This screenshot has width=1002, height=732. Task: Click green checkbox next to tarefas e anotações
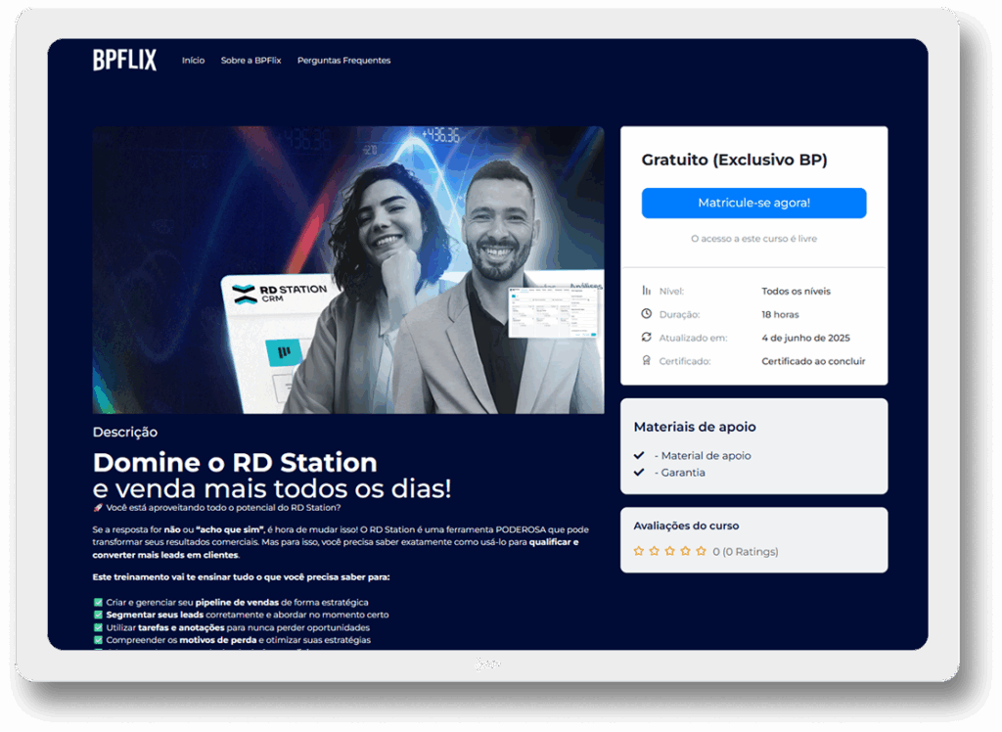98,628
